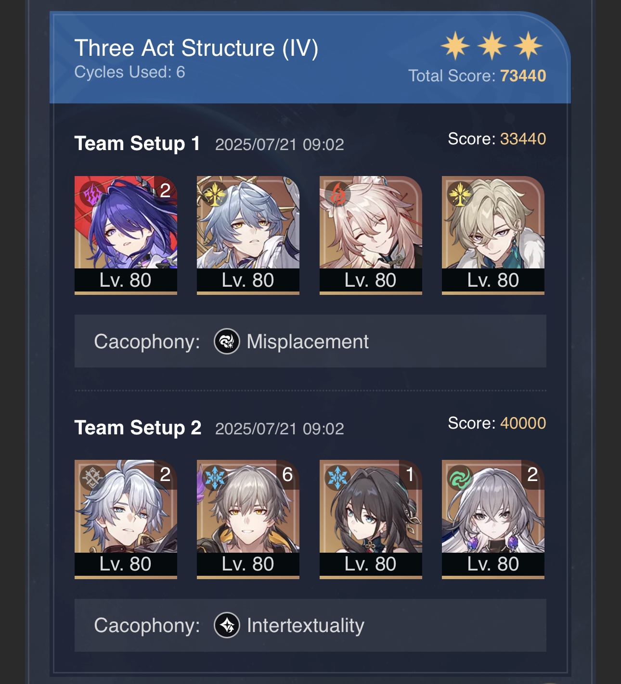Click the Three Act Structure (IV) title
The width and height of the screenshot is (621, 684).
(196, 48)
